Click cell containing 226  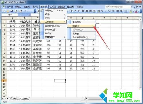point(82,41)
